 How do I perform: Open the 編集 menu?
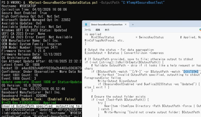tap(98, 30)
